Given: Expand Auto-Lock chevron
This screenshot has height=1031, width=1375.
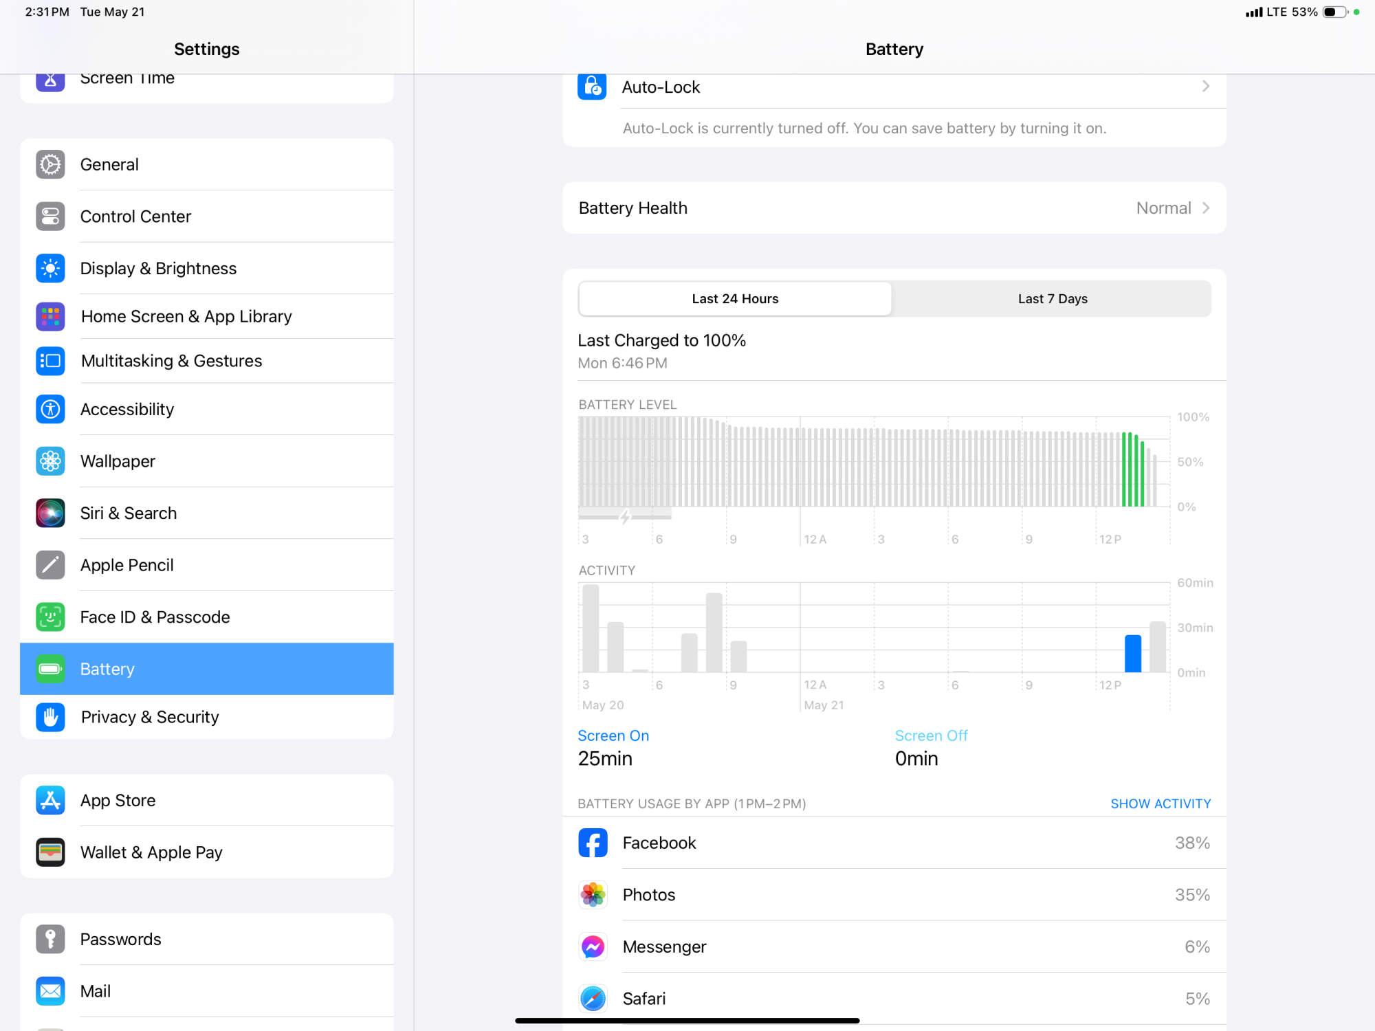Looking at the screenshot, I should point(1205,87).
